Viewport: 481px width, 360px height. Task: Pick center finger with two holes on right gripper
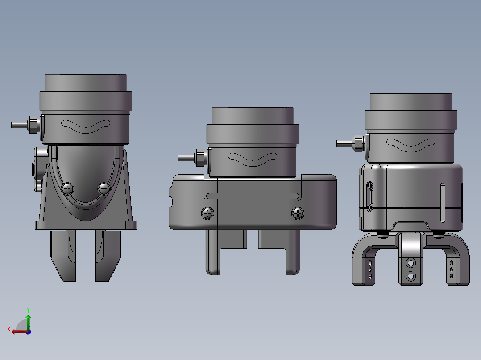coord(411,259)
